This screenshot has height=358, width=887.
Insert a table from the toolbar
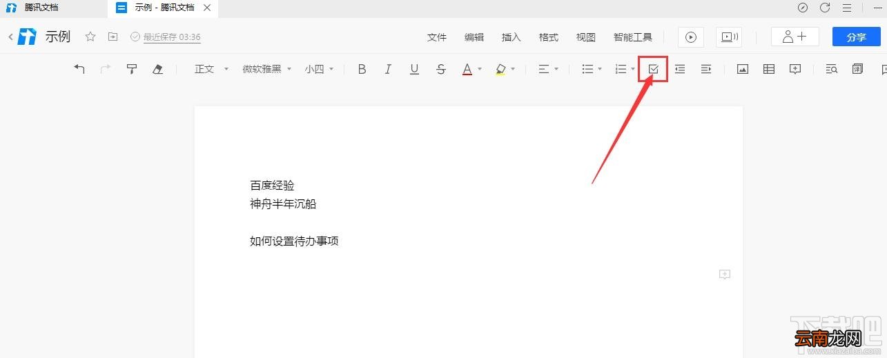tap(769, 69)
